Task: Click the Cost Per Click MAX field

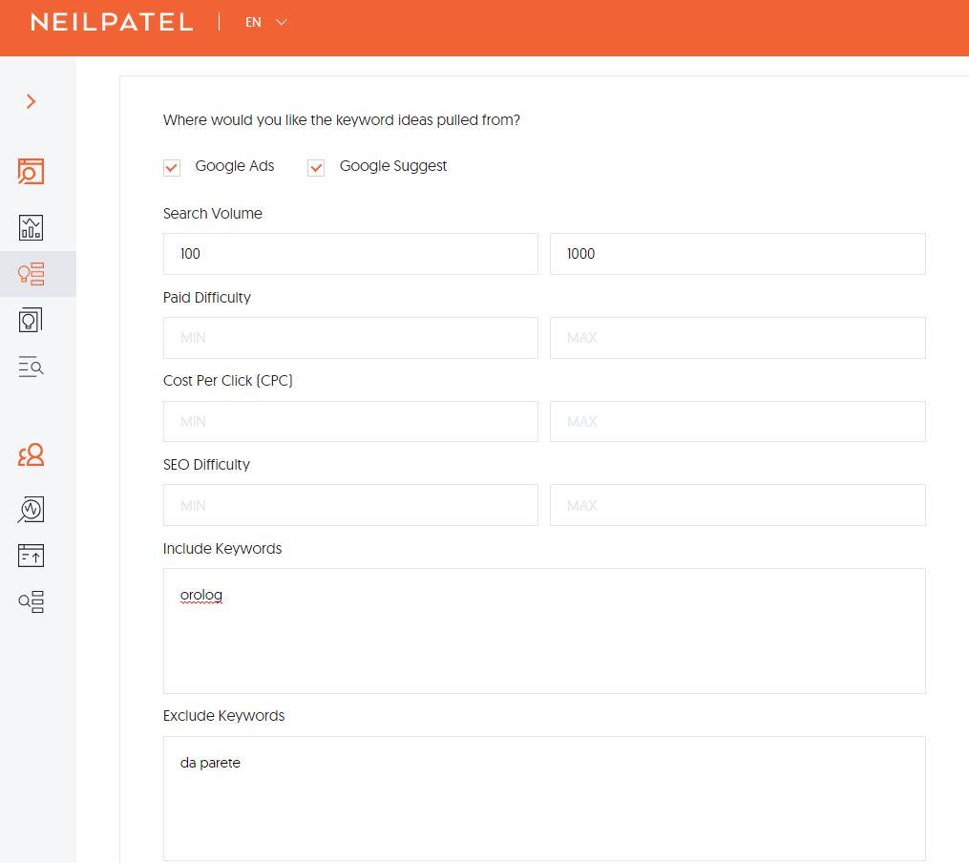Action: coord(738,421)
